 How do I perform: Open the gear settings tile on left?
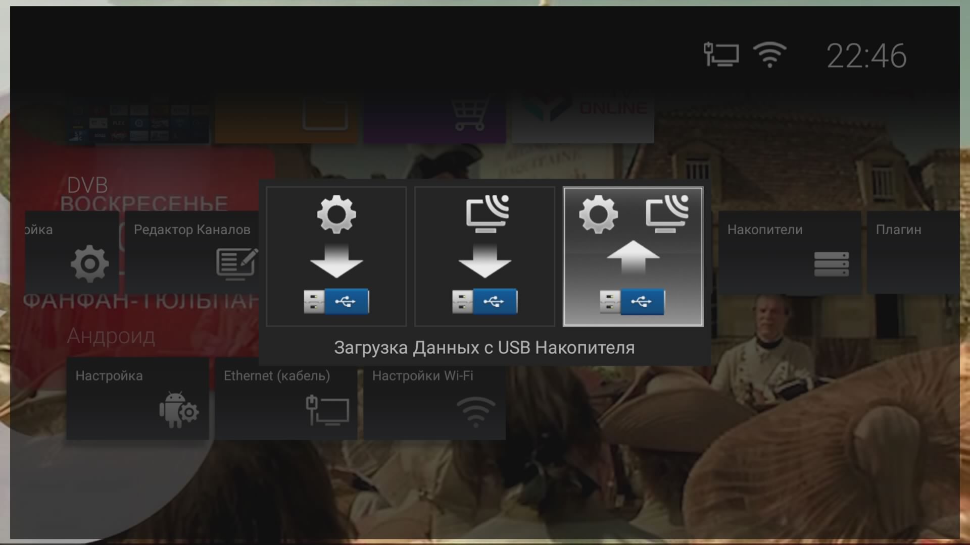(x=72, y=252)
